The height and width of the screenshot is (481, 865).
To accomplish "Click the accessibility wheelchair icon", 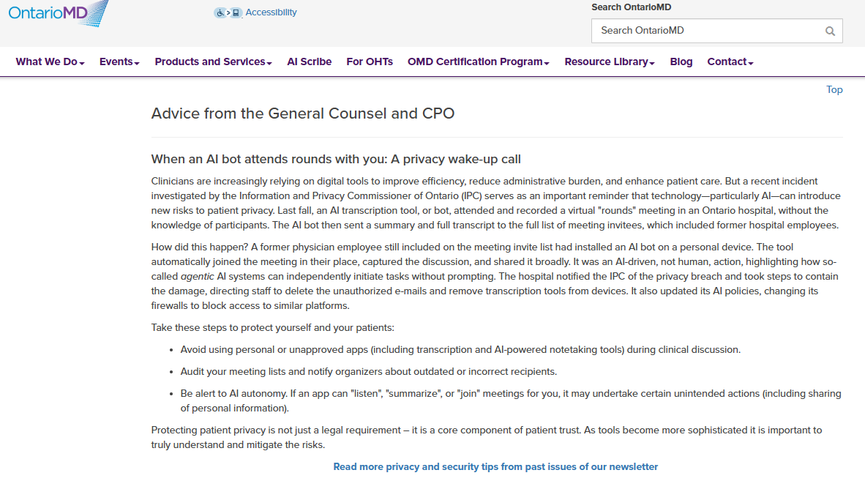I will click(220, 12).
